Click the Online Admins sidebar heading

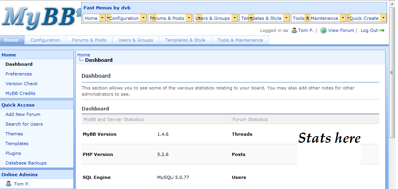(x=19, y=175)
